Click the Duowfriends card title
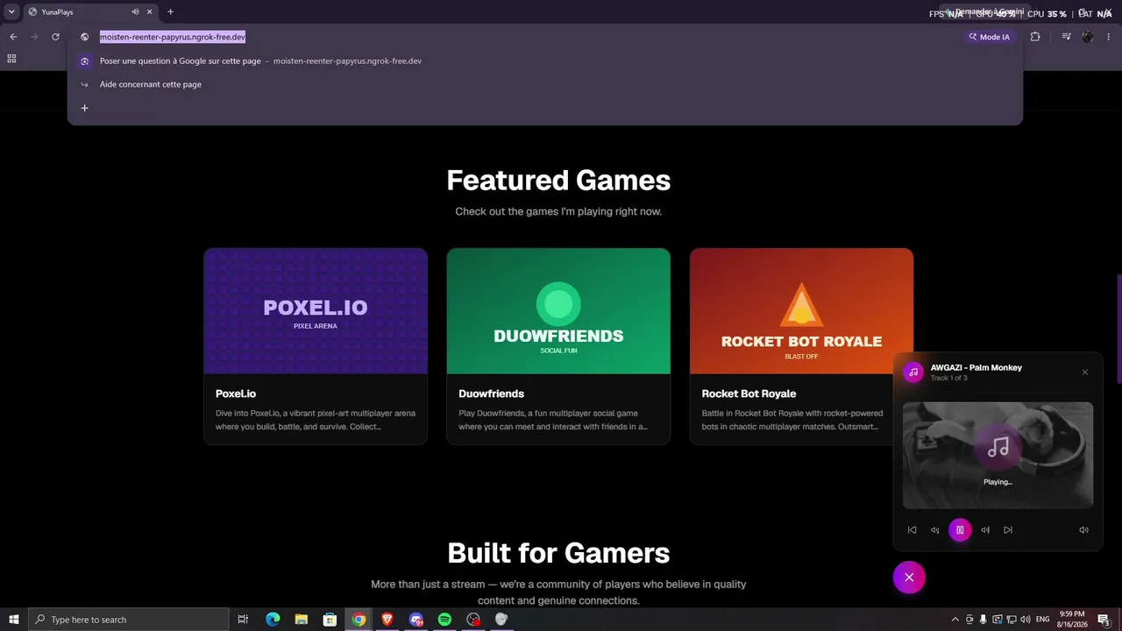 point(491,393)
